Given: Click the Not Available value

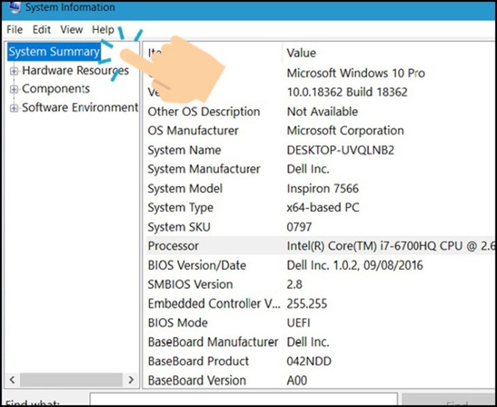Looking at the screenshot, I should click(322, 112).
